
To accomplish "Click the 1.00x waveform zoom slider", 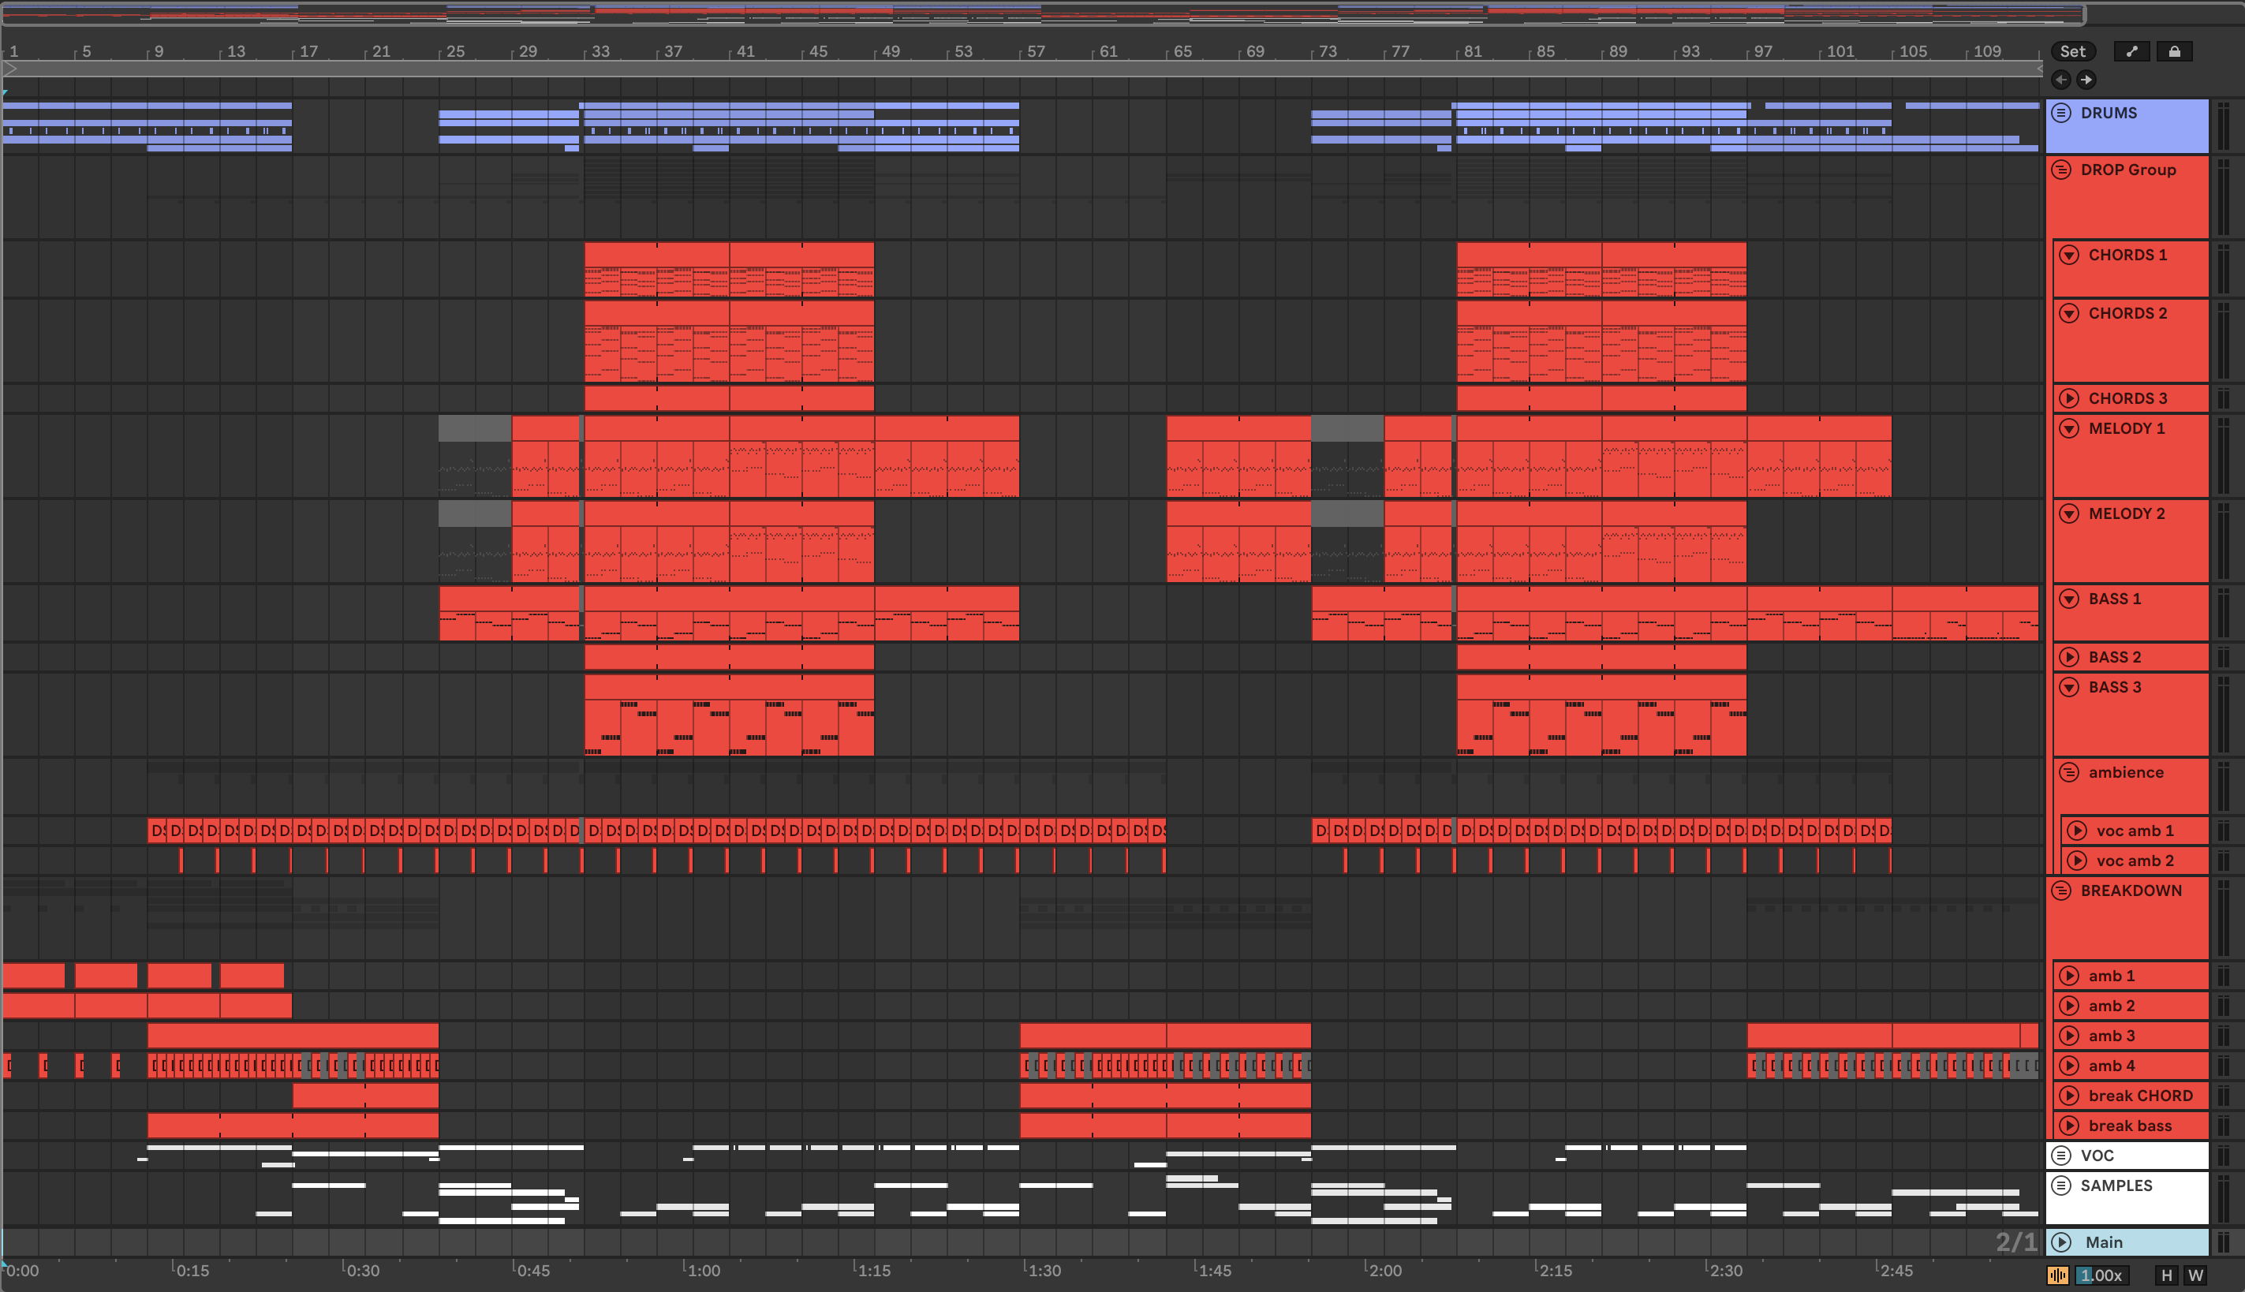I will tap(2101, 1275).
